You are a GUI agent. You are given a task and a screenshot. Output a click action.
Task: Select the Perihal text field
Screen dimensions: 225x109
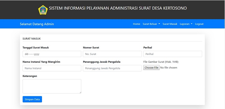172,54
